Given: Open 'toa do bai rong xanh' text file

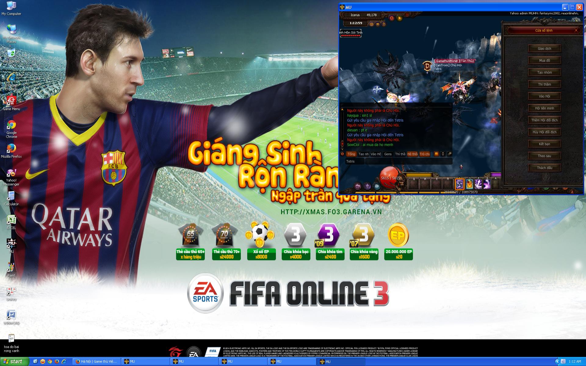Looking at the screenshot, I should pos(11,343).
